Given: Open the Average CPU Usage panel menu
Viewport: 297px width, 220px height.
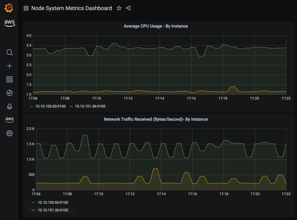Looking at the screenshot, I should point(156,26).
